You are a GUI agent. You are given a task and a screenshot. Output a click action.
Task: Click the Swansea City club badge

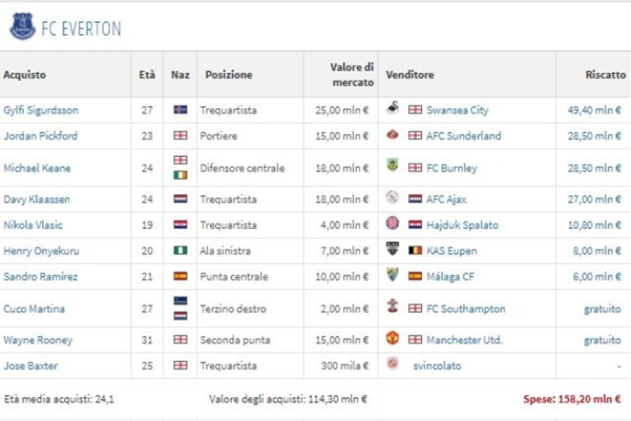coord(392,108)
